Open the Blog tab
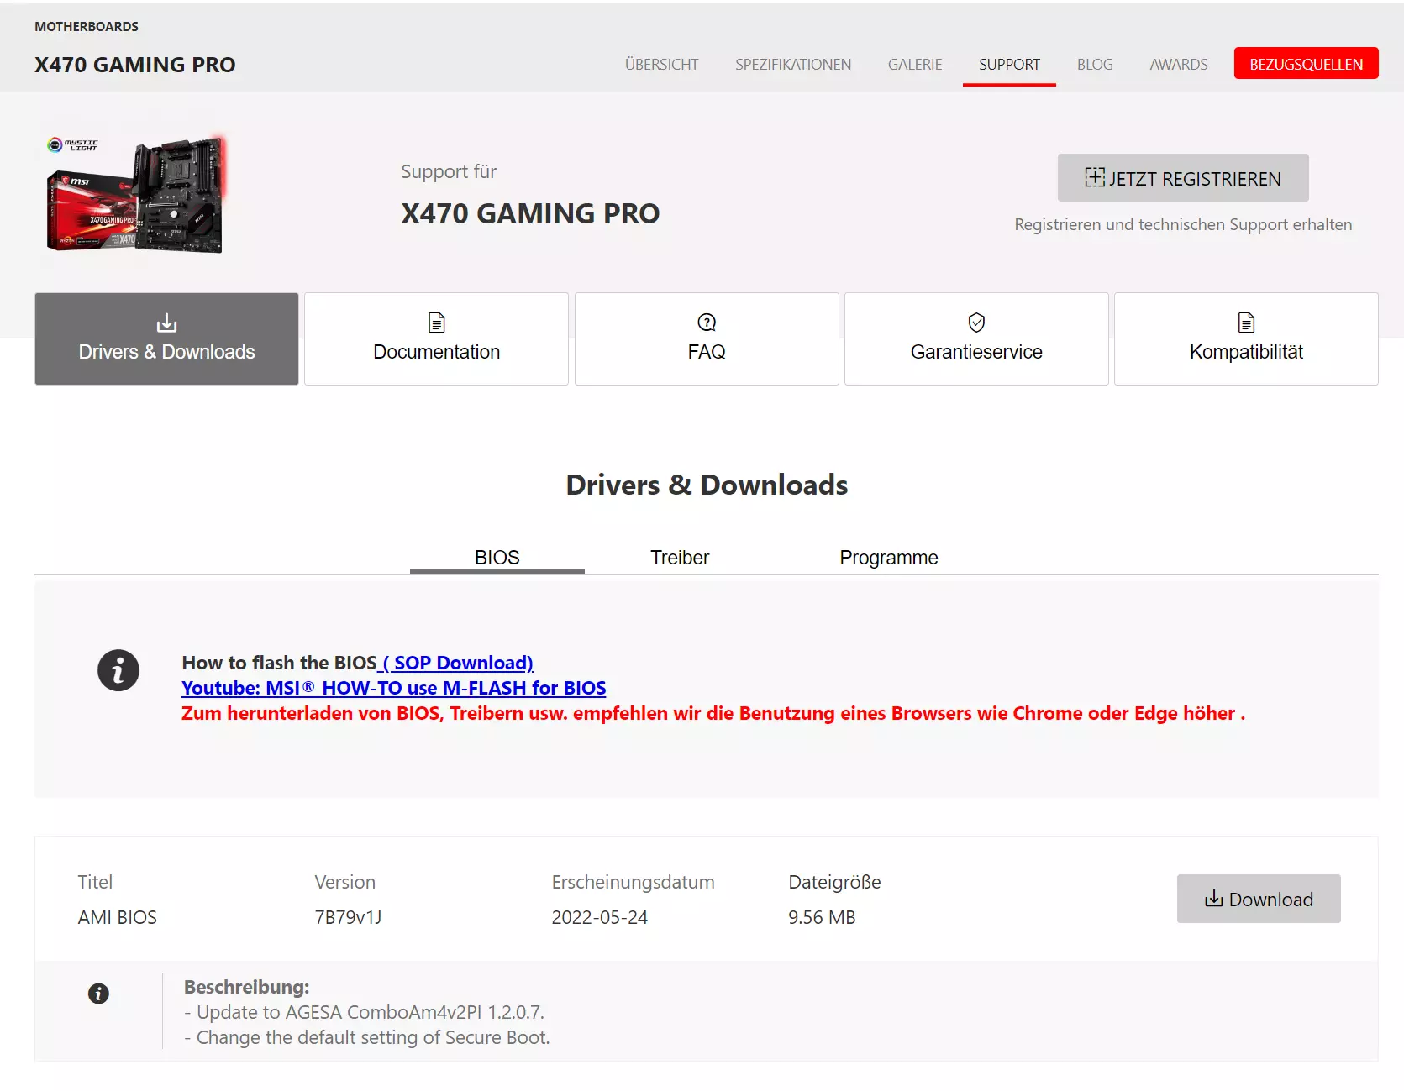The image size is (1404, 1091). (x=1095, y=65)
